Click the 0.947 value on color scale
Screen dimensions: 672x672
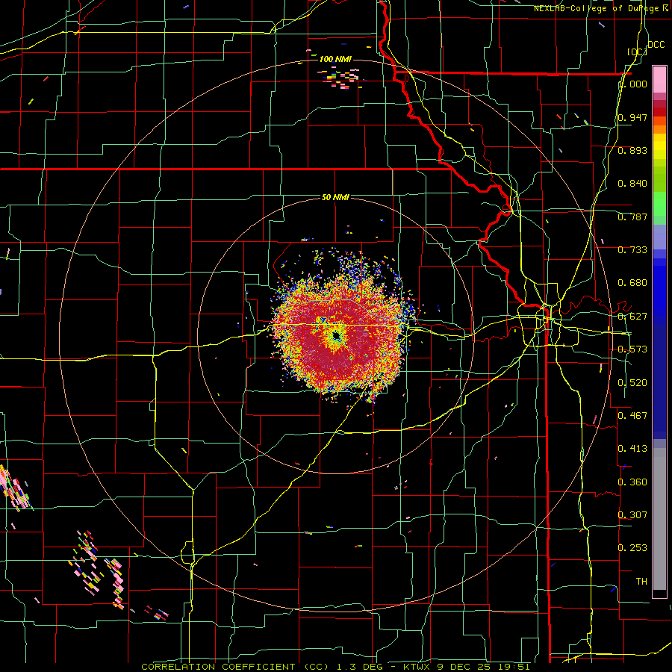click(632, 117)
